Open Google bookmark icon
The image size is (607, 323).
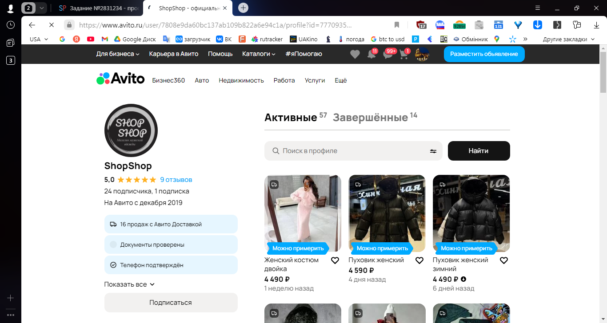click(x=62, y=39)
